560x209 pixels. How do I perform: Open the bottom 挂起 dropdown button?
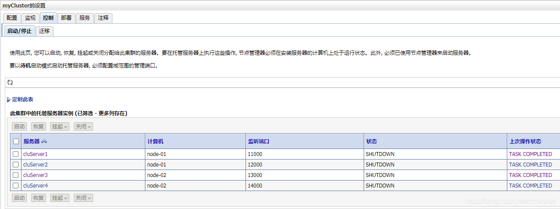click(60, 198)
